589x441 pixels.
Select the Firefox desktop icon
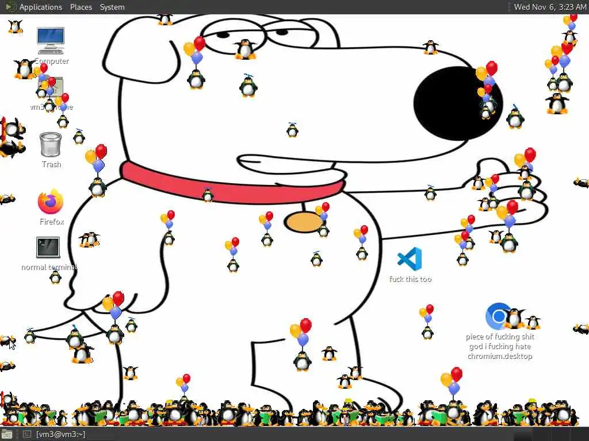click(x=51, y=202)
